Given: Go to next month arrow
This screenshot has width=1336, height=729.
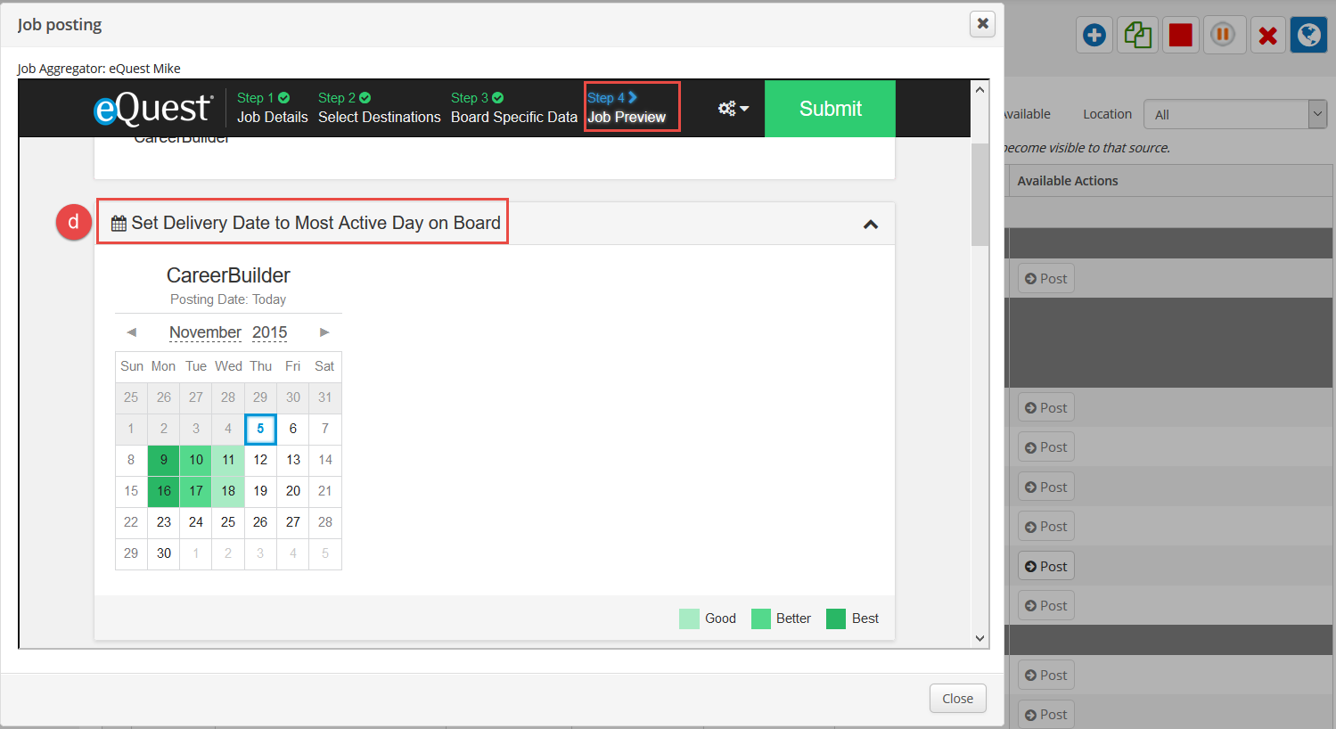Looking at the screenshot, I should (x=325, y=332).
